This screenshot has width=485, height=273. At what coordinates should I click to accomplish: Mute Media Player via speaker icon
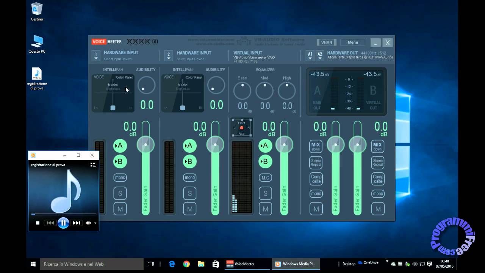[x=89, y=223]
